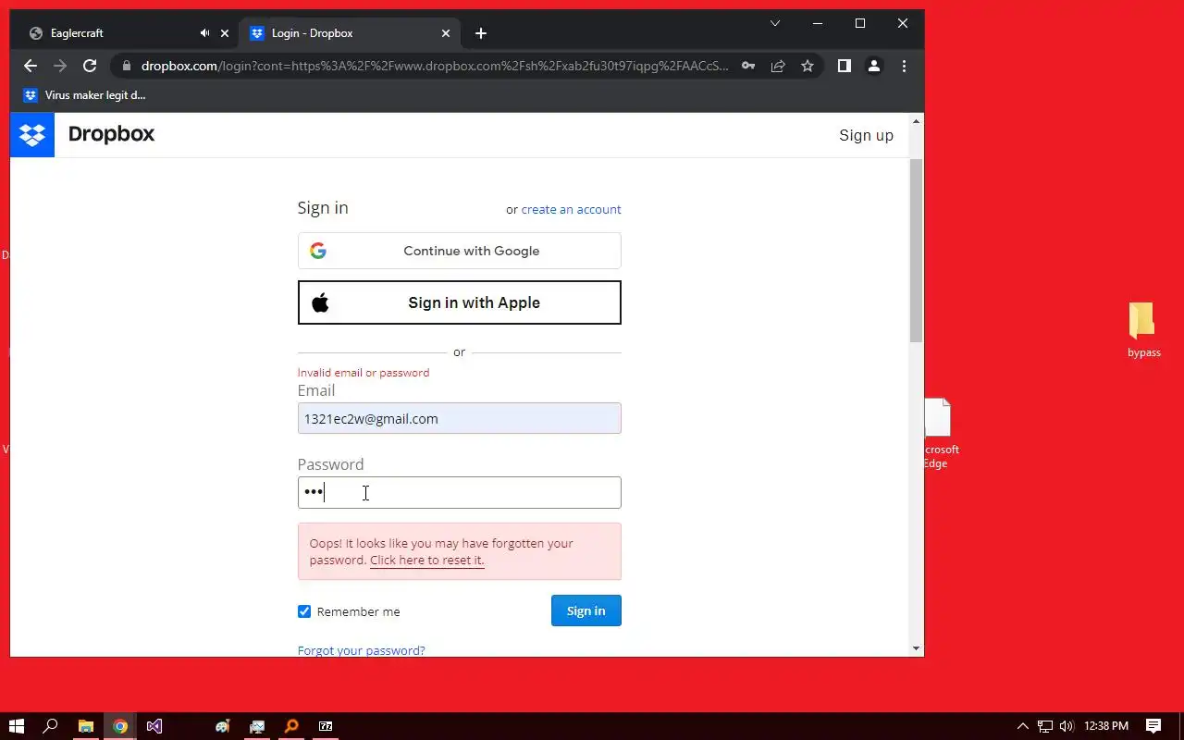Reload the page with the refresh icon
Image resolution: width=1184 pixels, height=740 pixels.
[90, 66]
